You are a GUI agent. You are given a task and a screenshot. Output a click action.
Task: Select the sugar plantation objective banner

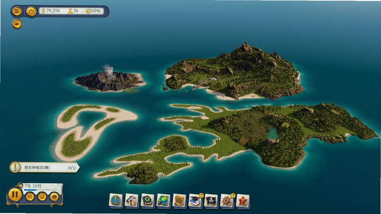pyautogui.click(x=45, y=167)
